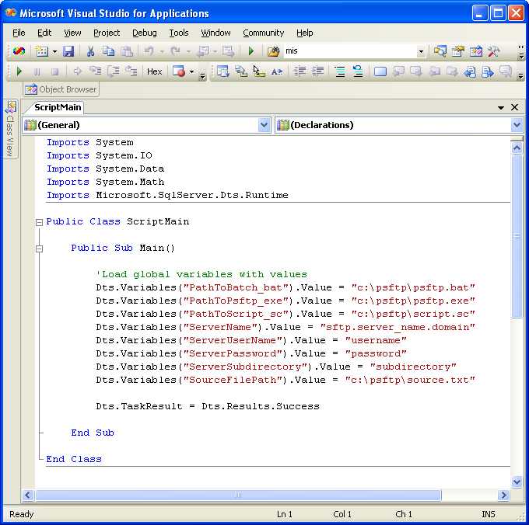Expand the (Declarations) method dropdown
Image resolution: width=529 pixels, height=525 pixels.
point(517,125)
